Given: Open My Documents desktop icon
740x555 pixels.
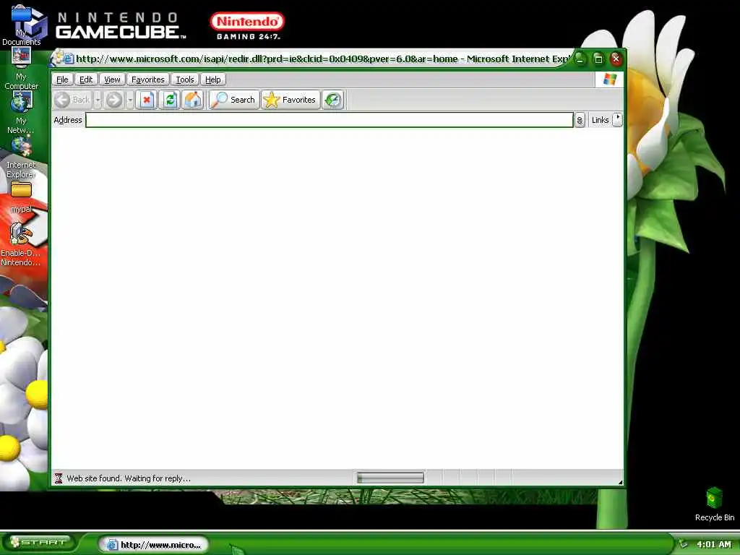Looking at the screenshot, I should 21,26.
